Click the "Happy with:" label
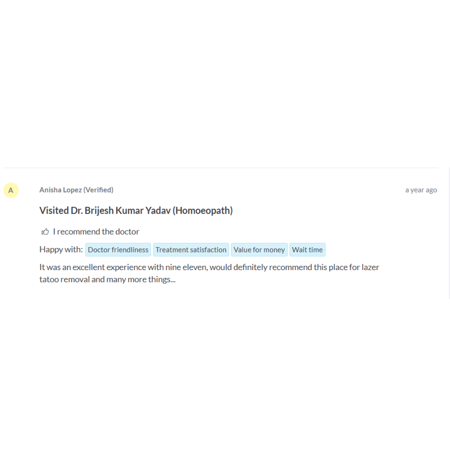The image size is (450, 450). coord(61,250)
